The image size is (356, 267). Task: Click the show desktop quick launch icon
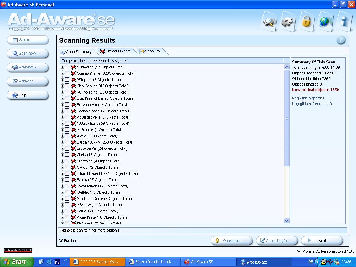41,262
